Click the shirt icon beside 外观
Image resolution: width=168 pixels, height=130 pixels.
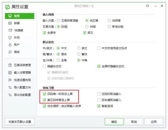pos(10,38)
